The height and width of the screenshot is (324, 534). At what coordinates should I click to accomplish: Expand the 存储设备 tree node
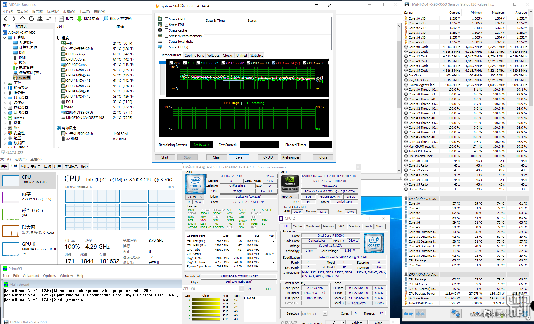(4, 108)
